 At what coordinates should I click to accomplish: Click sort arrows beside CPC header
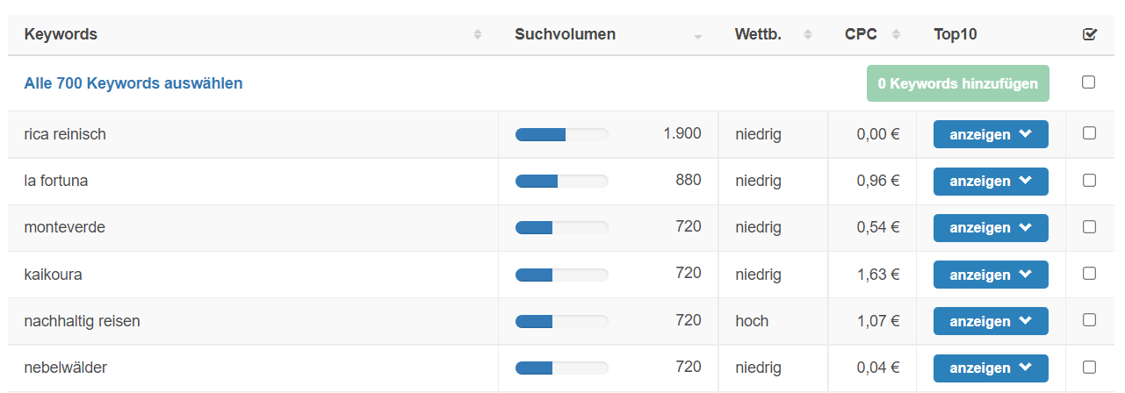(x=896, y=34)
